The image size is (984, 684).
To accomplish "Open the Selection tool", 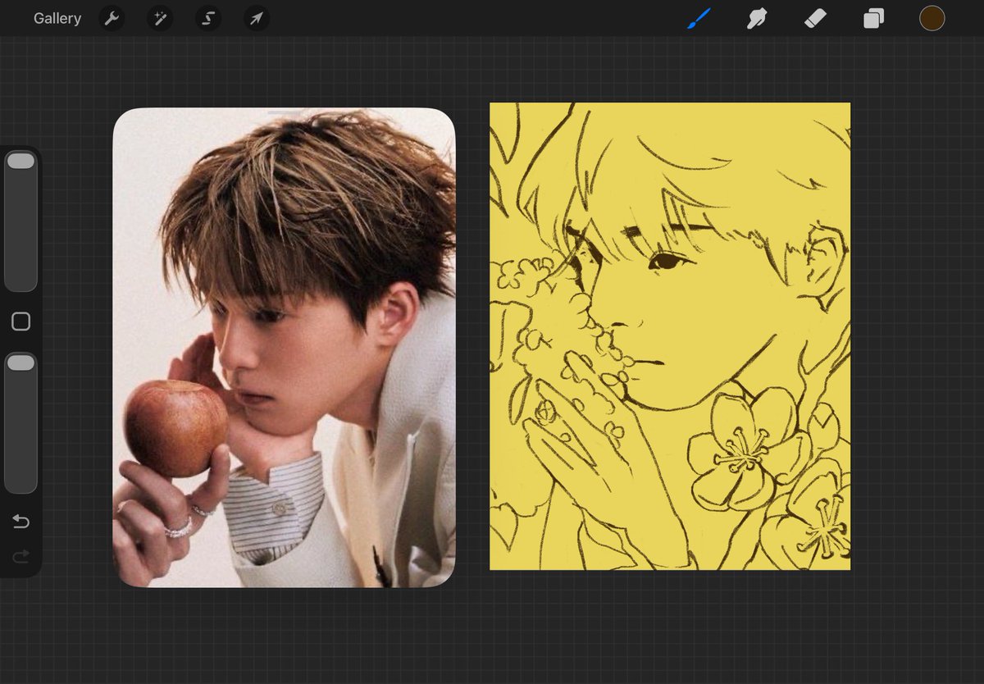I will click(x=208, y=18).
